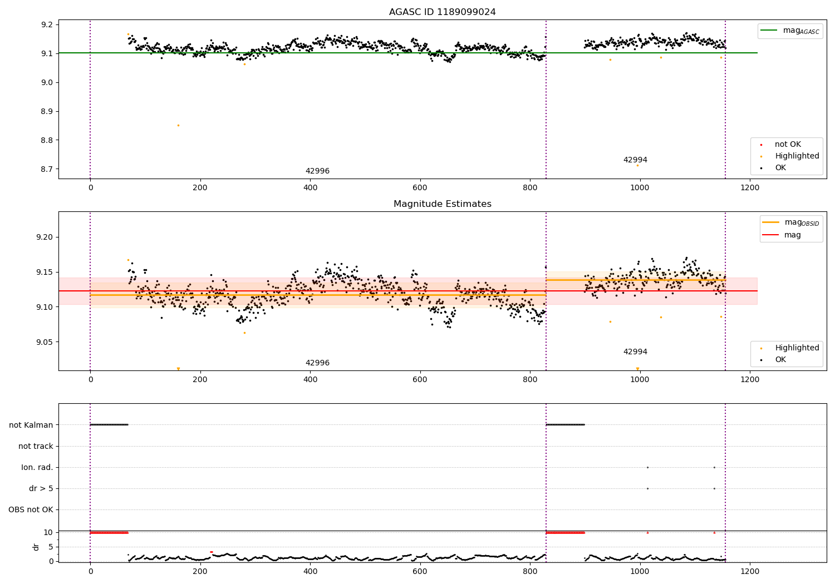
Task: Click the 'Ion. rad.' axis label
Action: pos(37,467)
